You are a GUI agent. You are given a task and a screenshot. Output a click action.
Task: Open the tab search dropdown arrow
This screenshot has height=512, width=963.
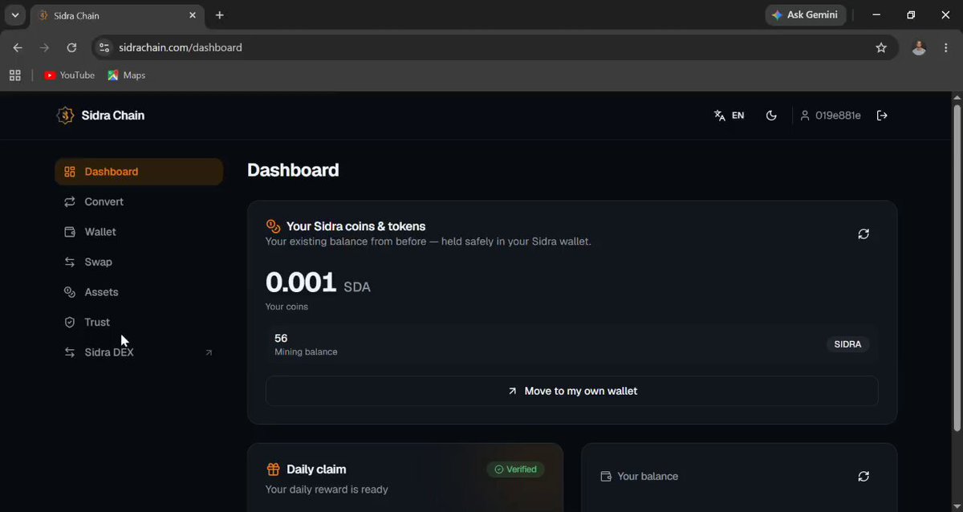(14, 15)
